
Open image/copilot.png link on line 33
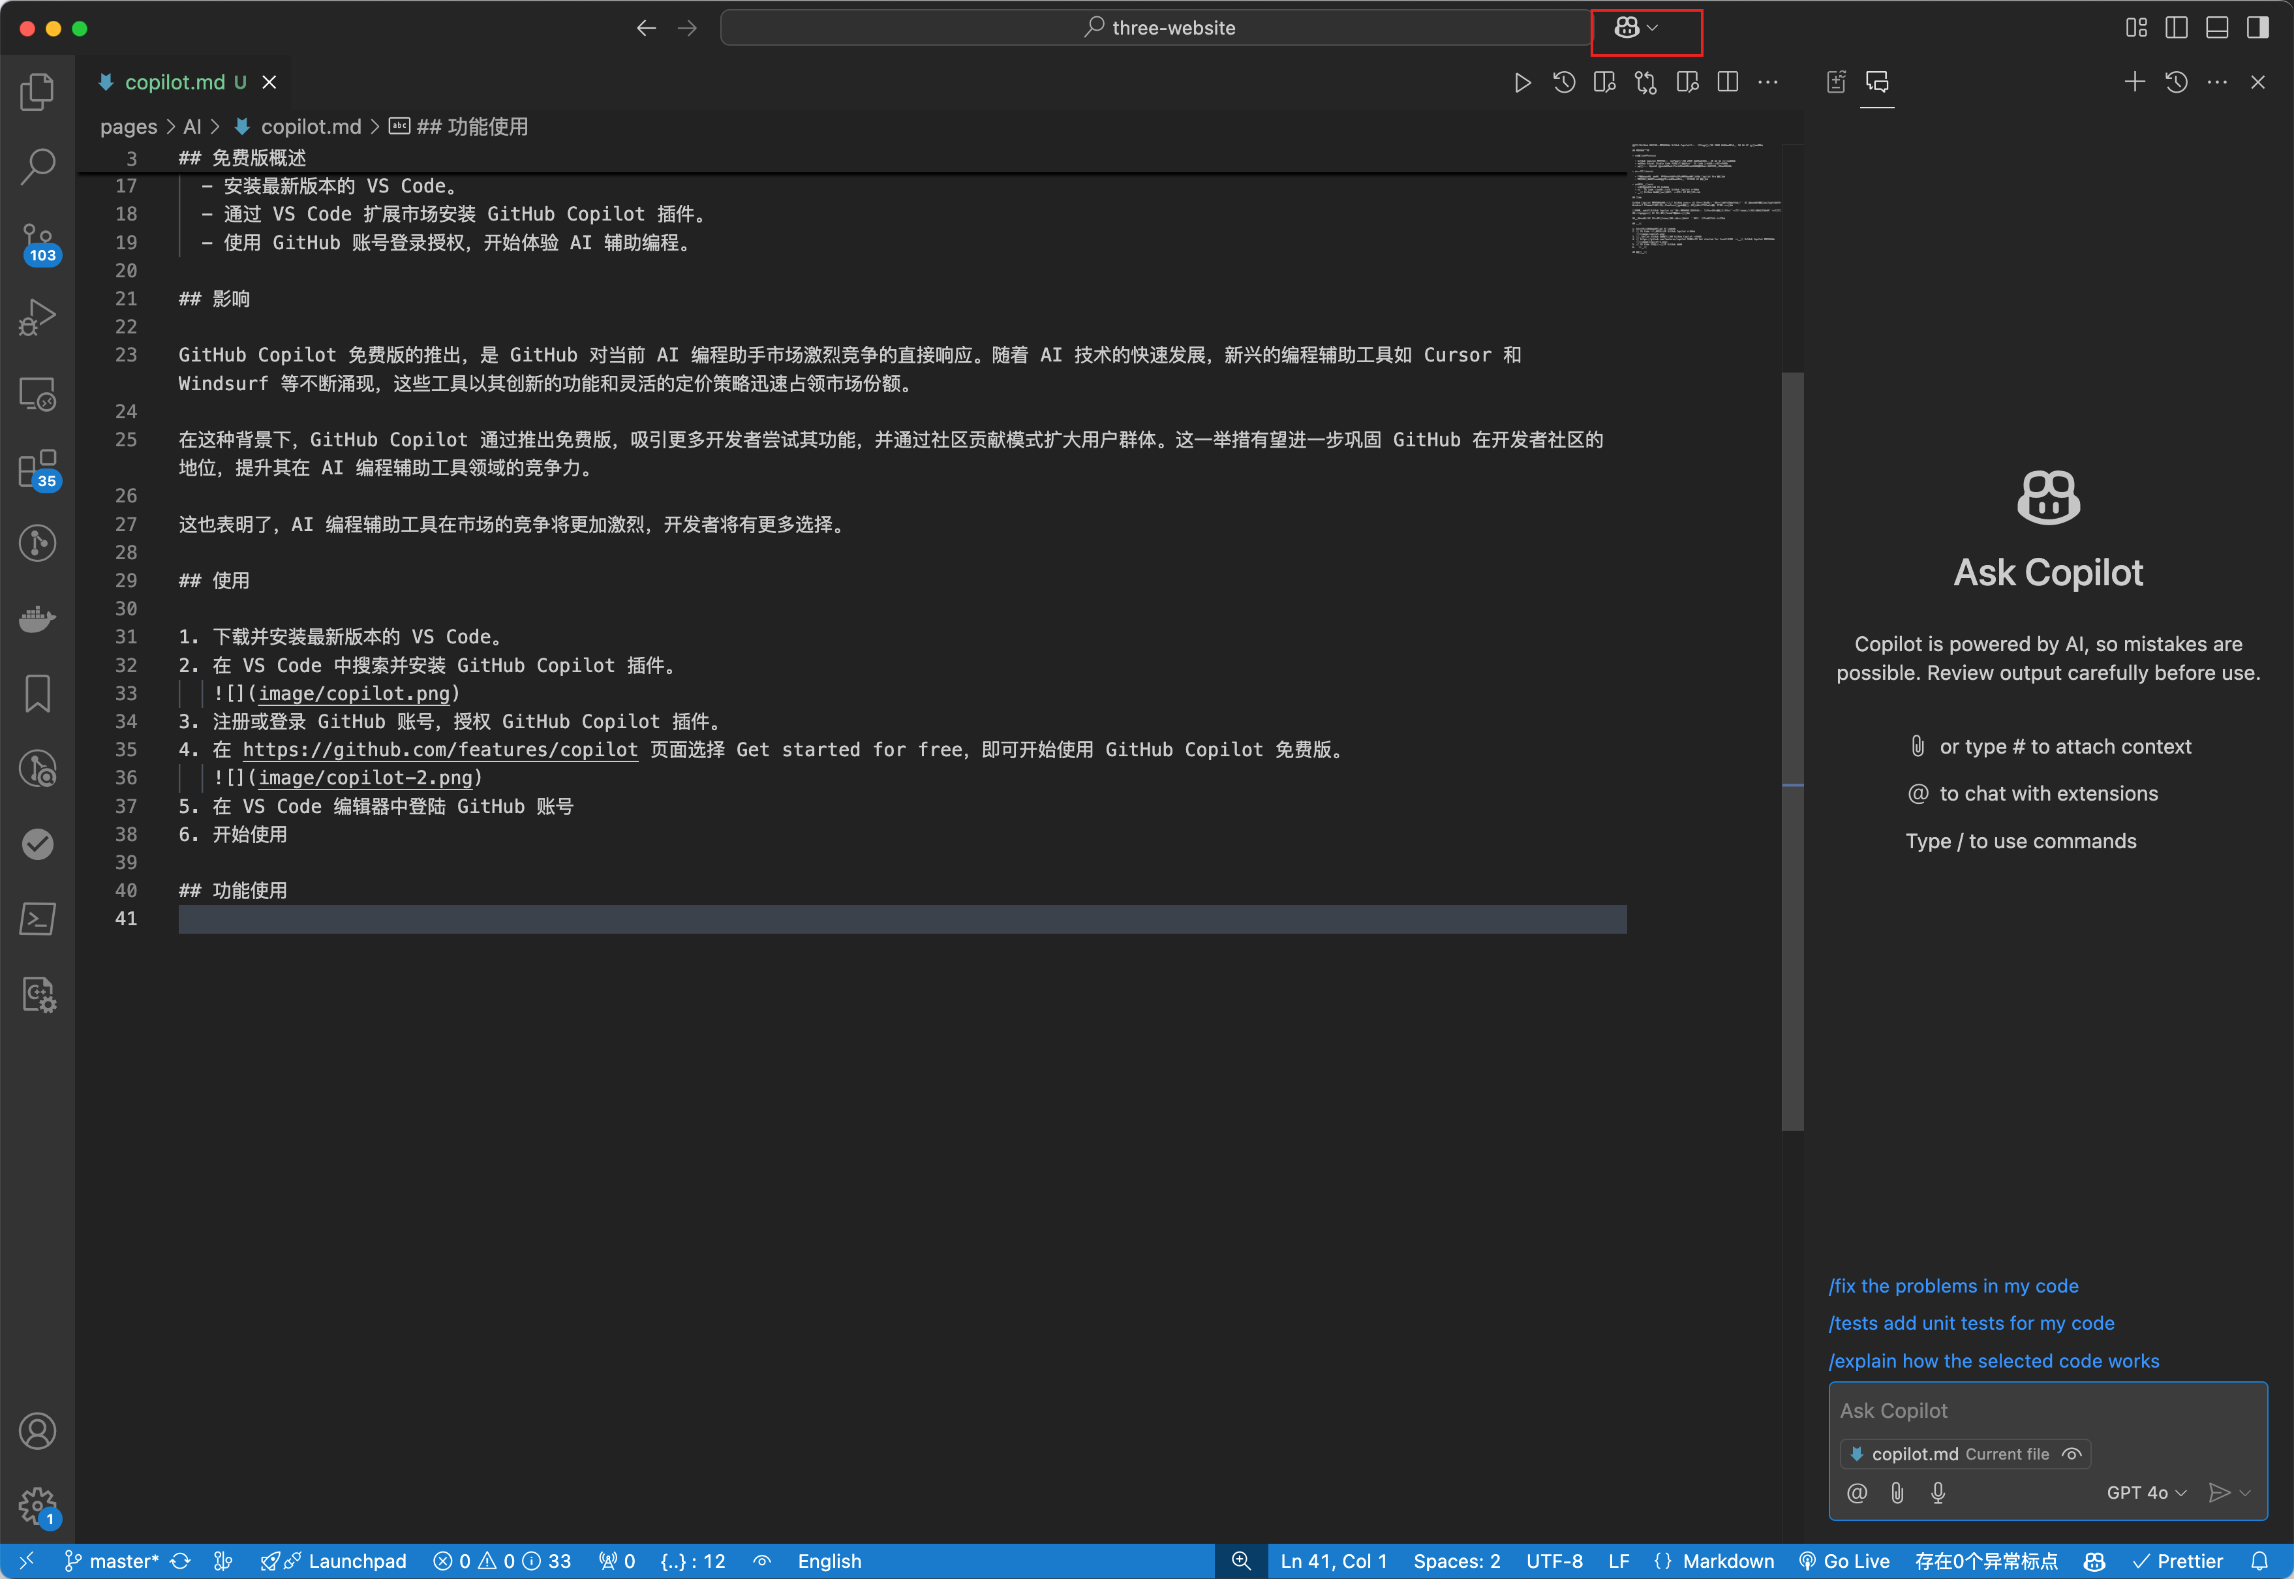[354, 694]
